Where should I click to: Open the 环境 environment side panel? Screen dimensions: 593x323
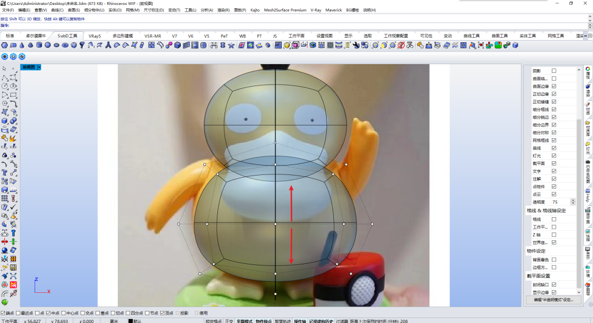588,271
